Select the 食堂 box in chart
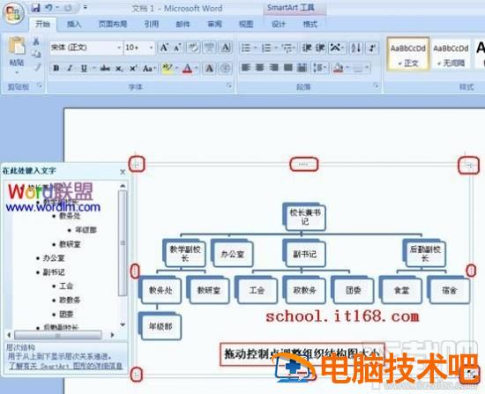The width and height of the screenshot is (485, 394). tap(401, 290)
